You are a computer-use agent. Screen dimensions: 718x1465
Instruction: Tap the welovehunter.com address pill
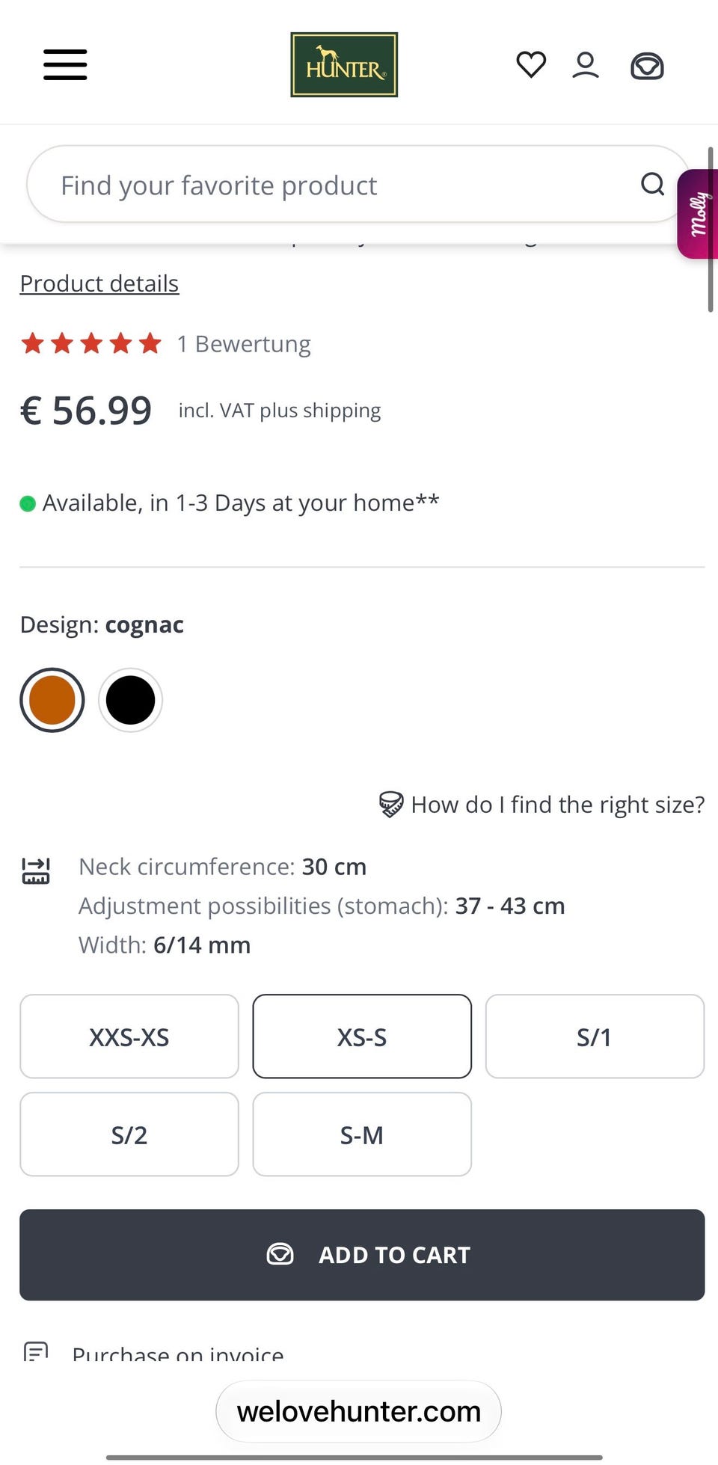(x=359, y=1411)
